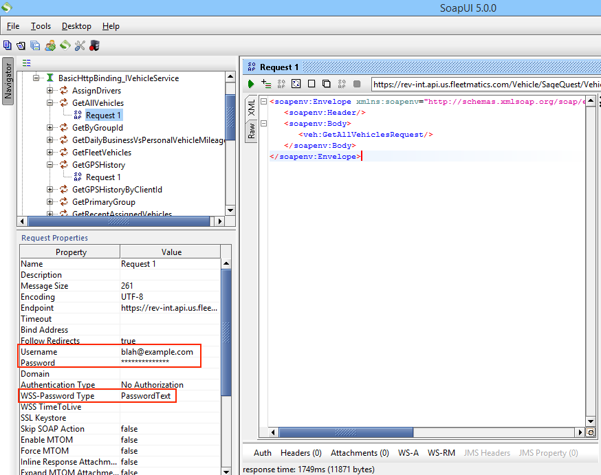
Task: Click the Add to TestCase plus icon
Action: pos(266,83)
